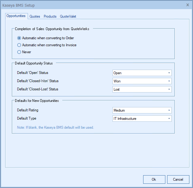Open the Products tab
This screenshot has height=188, width=193.
[50, 16]
